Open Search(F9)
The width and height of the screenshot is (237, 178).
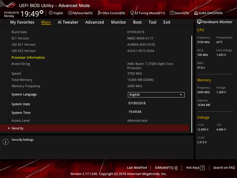(x=179, y=13)
